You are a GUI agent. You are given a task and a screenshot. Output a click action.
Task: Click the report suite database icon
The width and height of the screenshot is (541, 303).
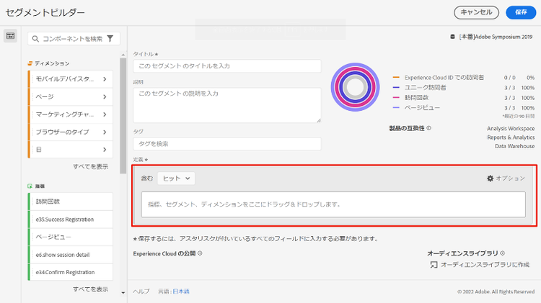coord(452,37)
